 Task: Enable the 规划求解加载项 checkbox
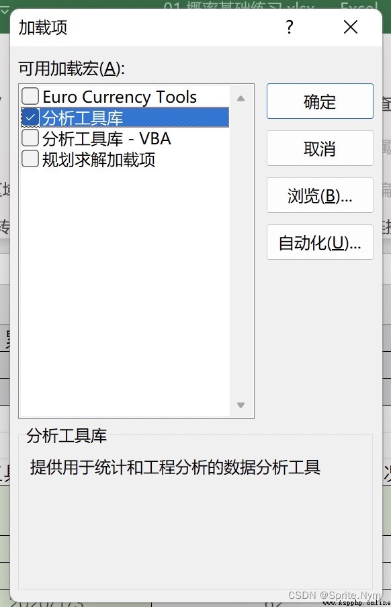pos(30,159)
